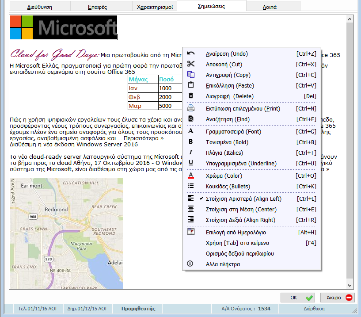Click the Align Right icon

[x=191, y=220]
